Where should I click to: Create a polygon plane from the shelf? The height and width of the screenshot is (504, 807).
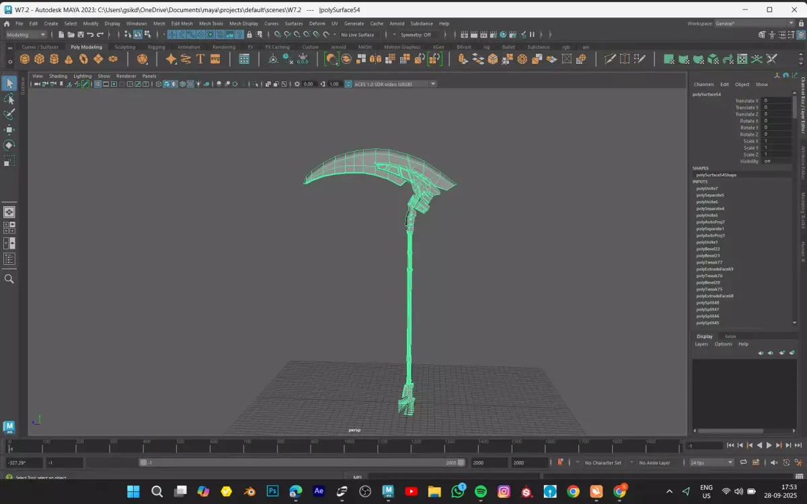98,59
